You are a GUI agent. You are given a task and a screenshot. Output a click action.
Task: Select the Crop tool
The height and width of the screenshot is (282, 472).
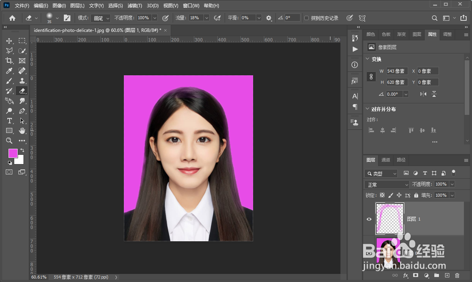tap(9, 61)
